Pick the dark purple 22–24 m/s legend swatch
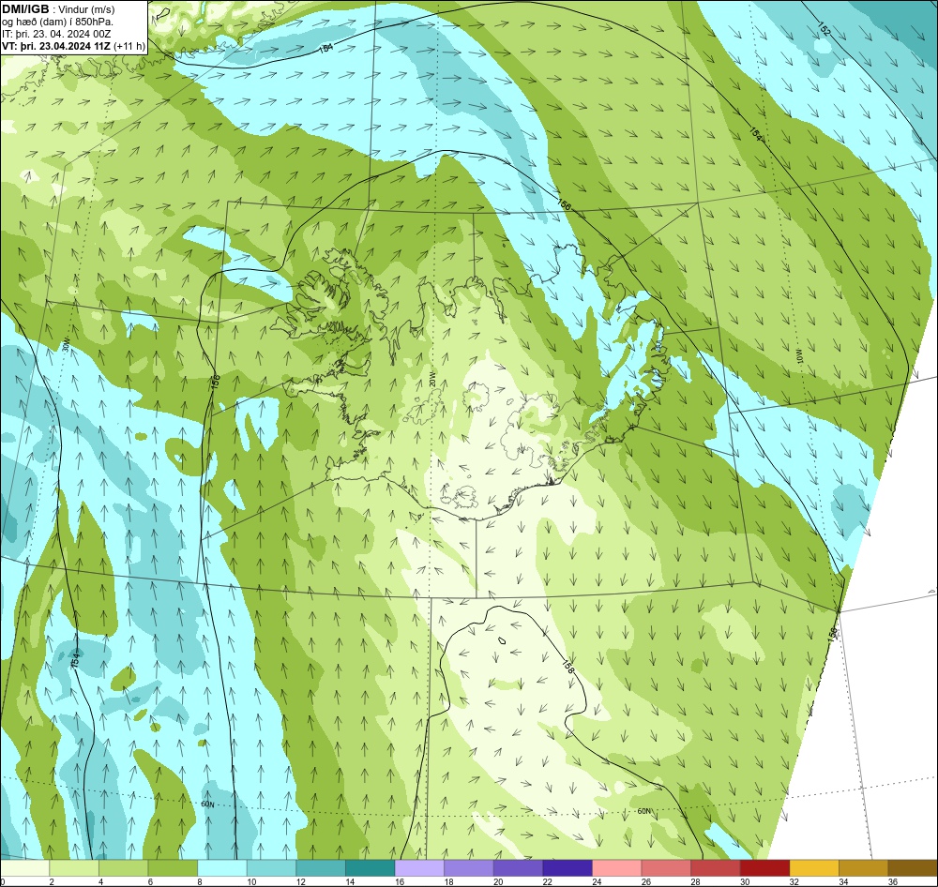This screenshot has width=938, height=887. pos(567,868)
